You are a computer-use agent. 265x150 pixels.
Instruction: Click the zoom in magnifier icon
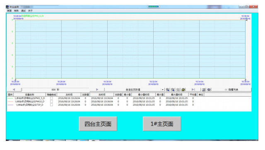coord(167,90)
